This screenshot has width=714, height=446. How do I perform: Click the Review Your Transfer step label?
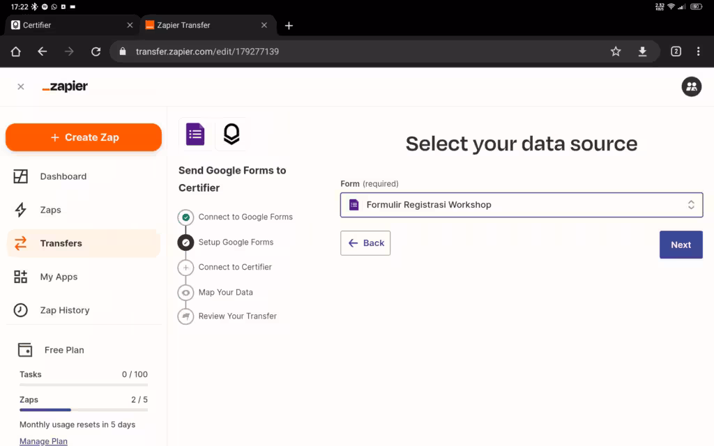(237, 316)
